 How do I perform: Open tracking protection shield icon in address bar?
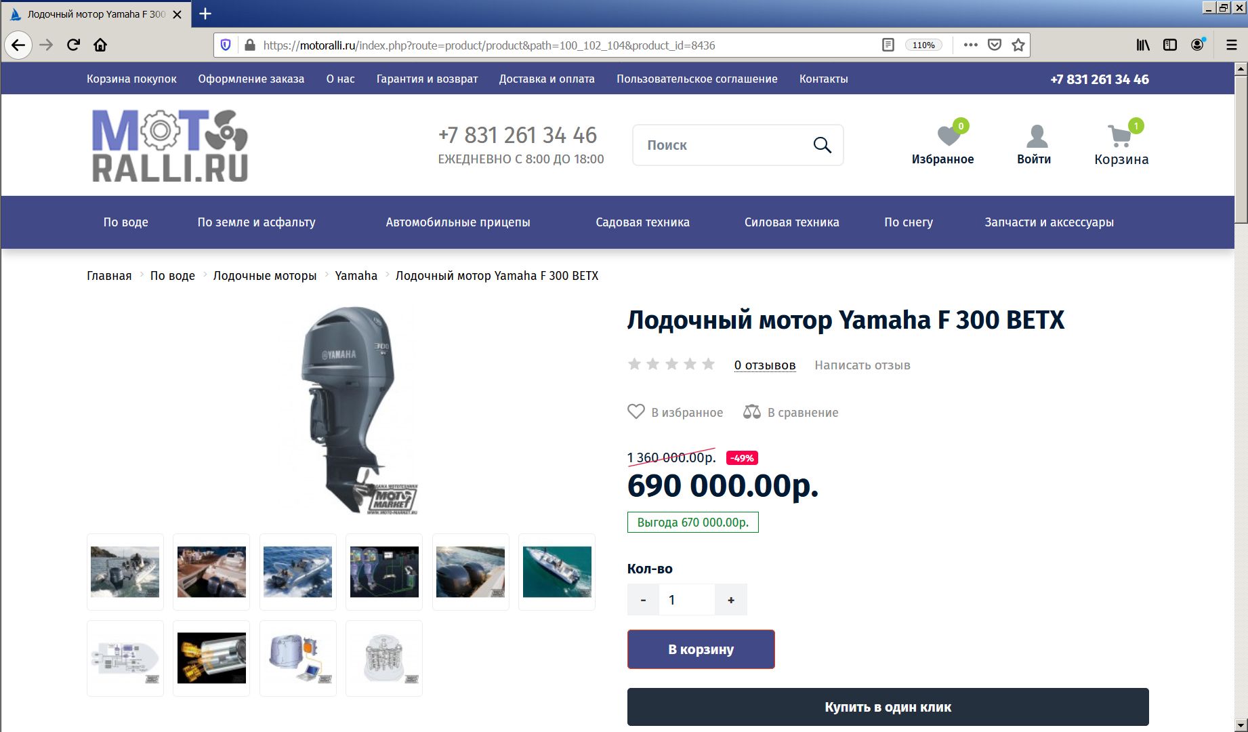pos(226,45)
